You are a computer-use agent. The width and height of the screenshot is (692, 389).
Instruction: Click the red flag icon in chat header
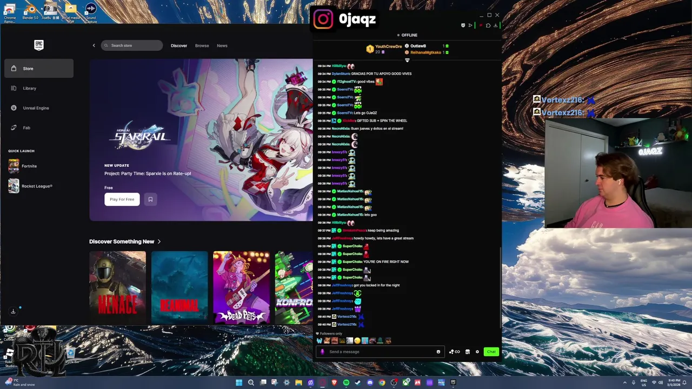click(481, 25)
